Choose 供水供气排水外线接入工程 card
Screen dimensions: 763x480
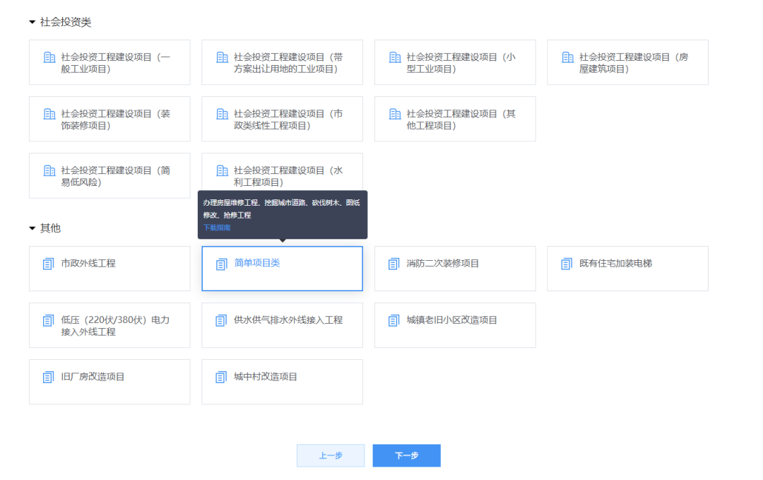(282, 324)
